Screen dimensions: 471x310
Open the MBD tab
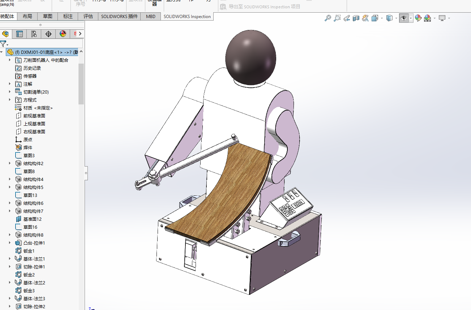[x=151, y=16]
